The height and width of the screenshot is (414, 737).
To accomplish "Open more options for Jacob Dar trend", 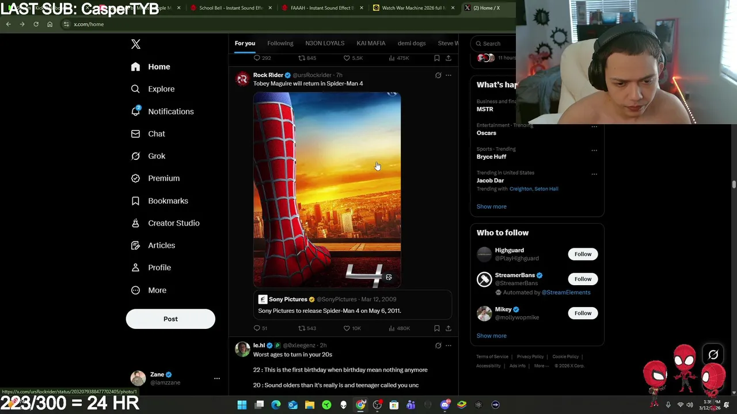I will 594,174.
